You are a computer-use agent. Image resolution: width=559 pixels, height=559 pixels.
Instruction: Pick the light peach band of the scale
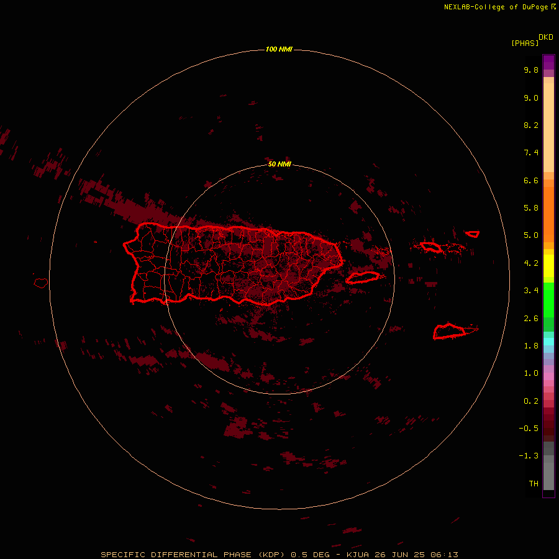pyautogui.click(x=548, y=127)
